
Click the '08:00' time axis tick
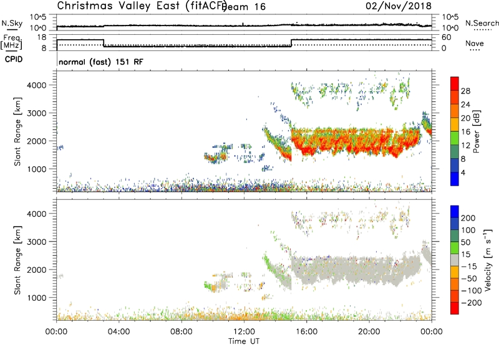pyautogui.click(x=182, y=332)
